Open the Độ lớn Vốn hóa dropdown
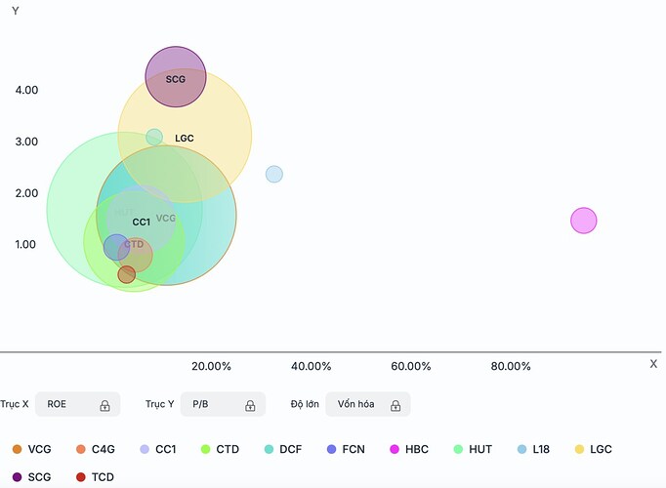The width and height of the screenshot is (666, 488). point(367,404)
